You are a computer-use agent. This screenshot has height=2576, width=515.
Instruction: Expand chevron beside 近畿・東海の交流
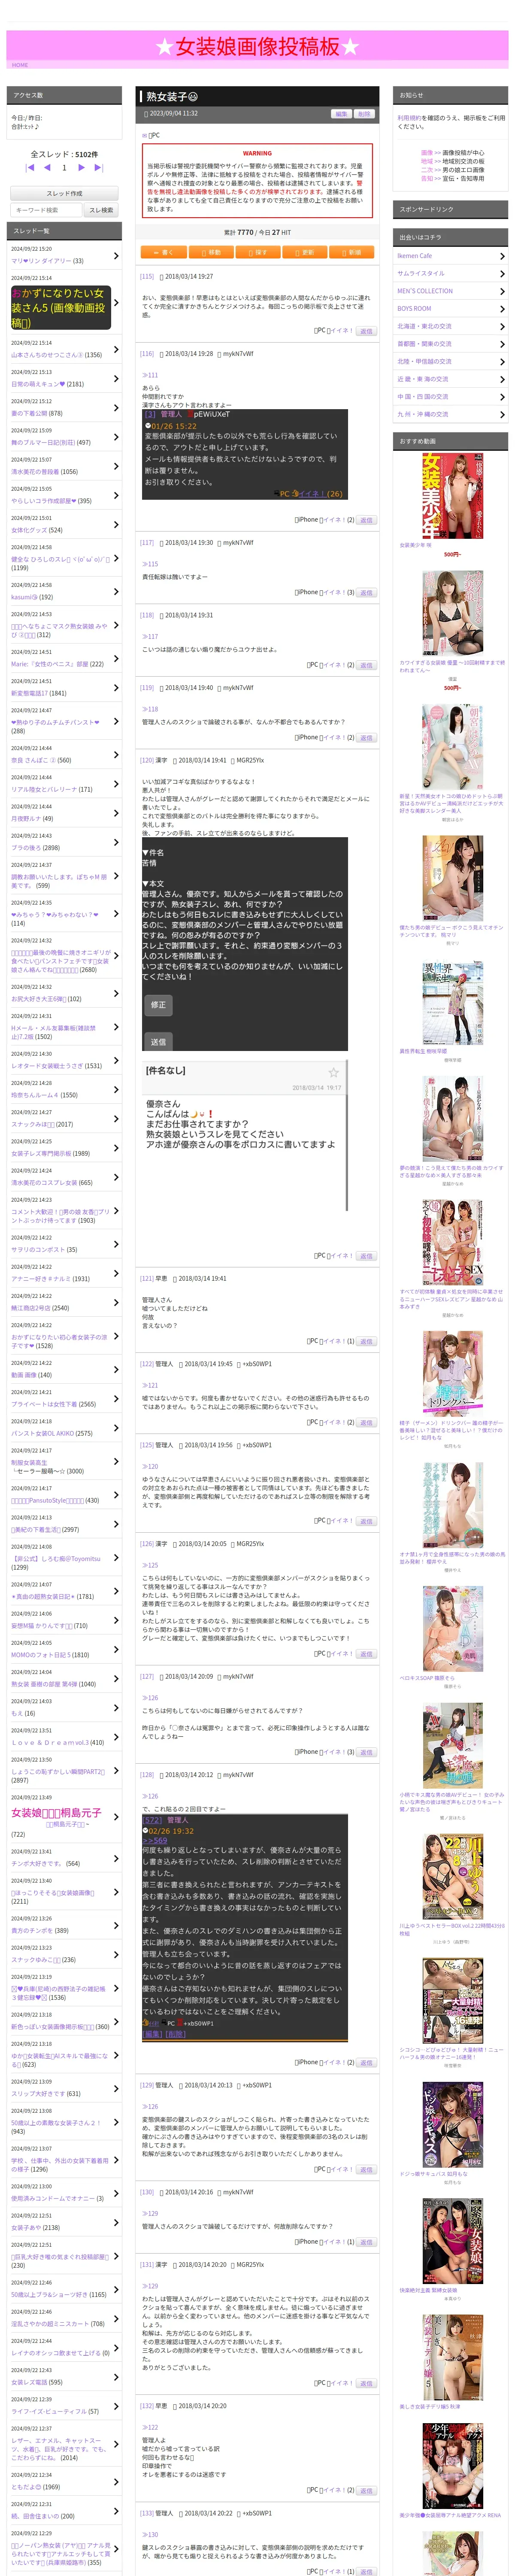[x=502, y=379]
